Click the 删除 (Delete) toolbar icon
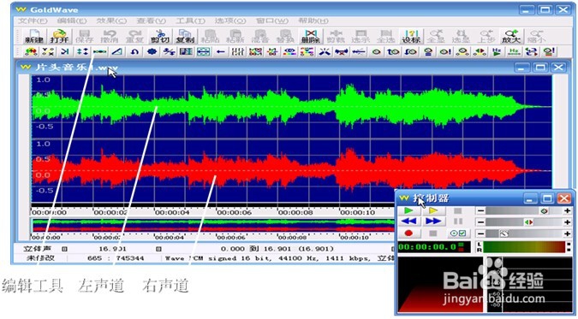The height and width of the screenshot is (319, 578). point(310,36)
